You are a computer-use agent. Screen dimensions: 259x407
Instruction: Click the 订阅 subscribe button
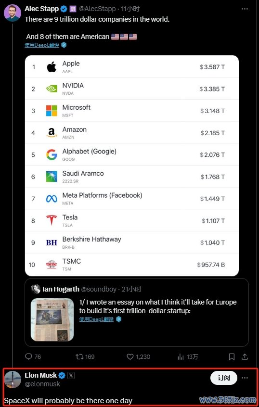(224, 378)
